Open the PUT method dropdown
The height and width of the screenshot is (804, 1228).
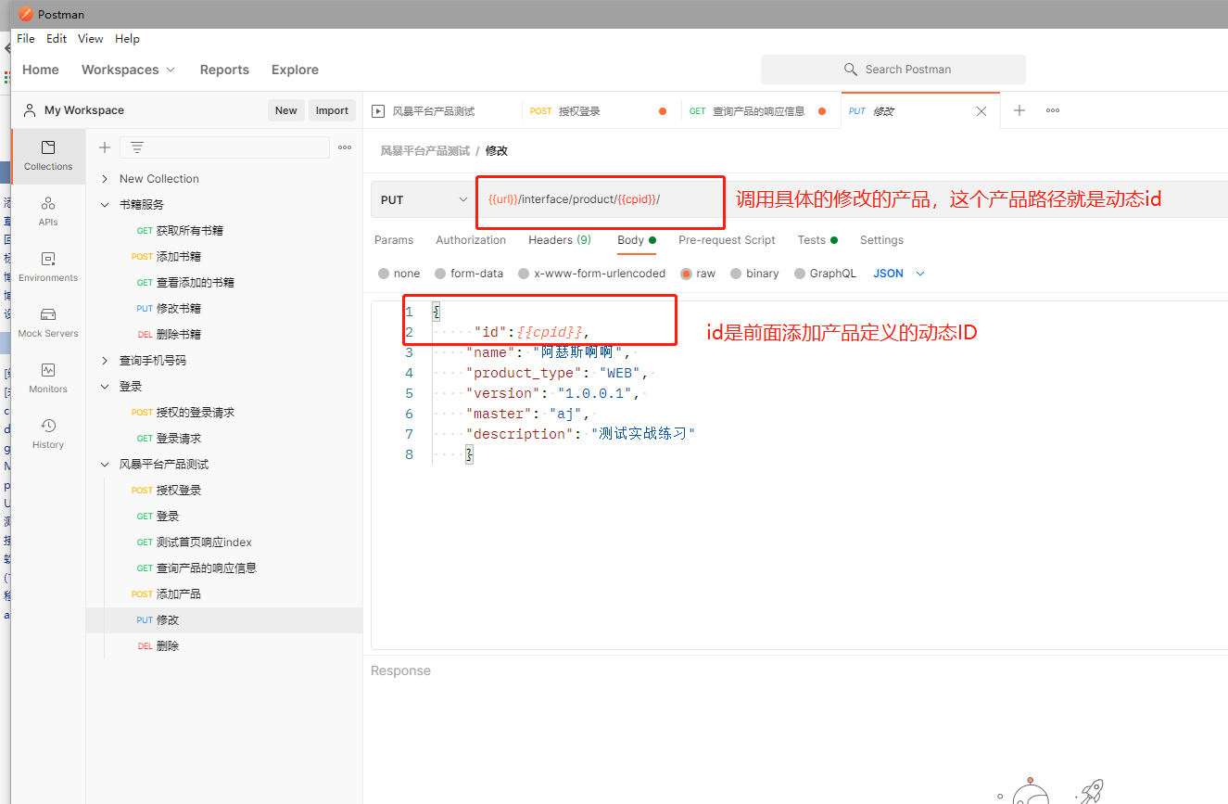point(424,199)
